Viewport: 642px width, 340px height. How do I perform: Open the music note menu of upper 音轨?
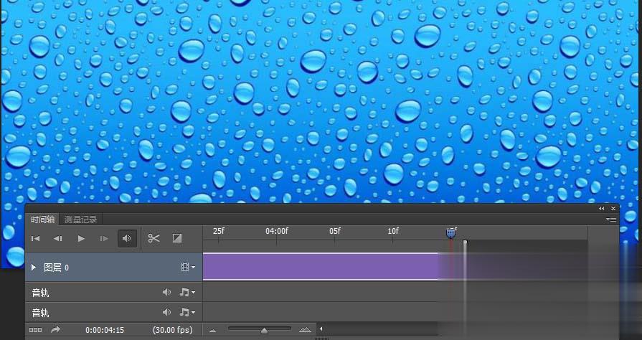click(187, 292)
